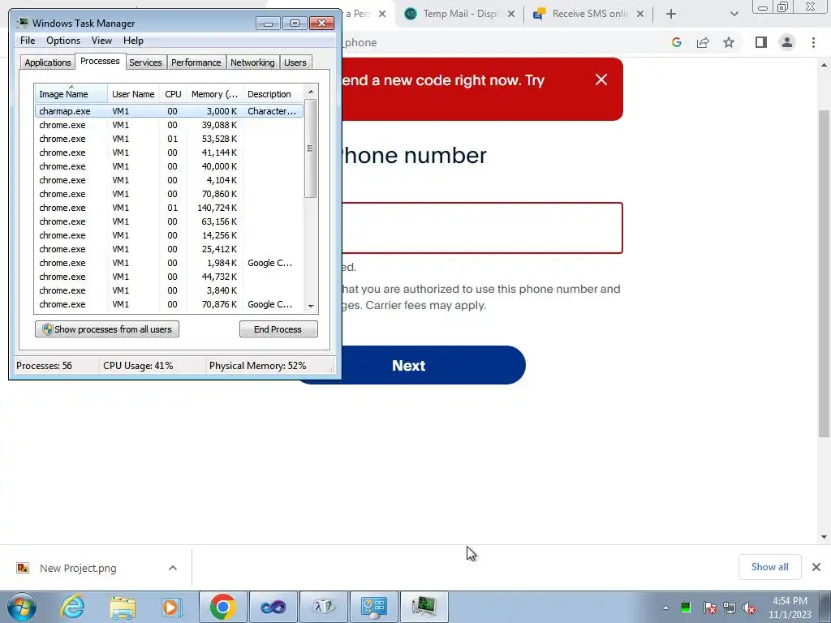Close the Receive SMS online tab
The width and height of the screenshot is (831, 623).
pyautogui.click(x=640, y=14)
